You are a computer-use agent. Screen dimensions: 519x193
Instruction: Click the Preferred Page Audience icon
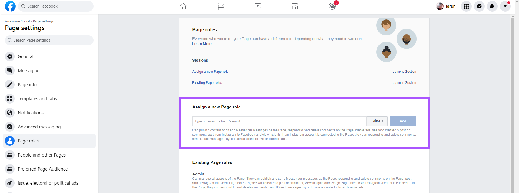(10, 169)
